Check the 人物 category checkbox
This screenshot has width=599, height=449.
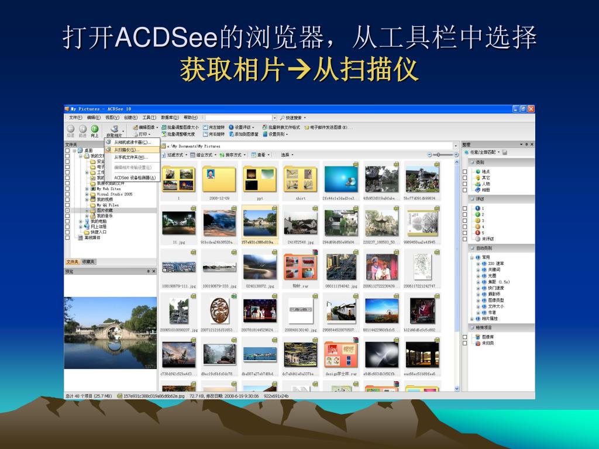pyautogui.click(x=465, y=184)
